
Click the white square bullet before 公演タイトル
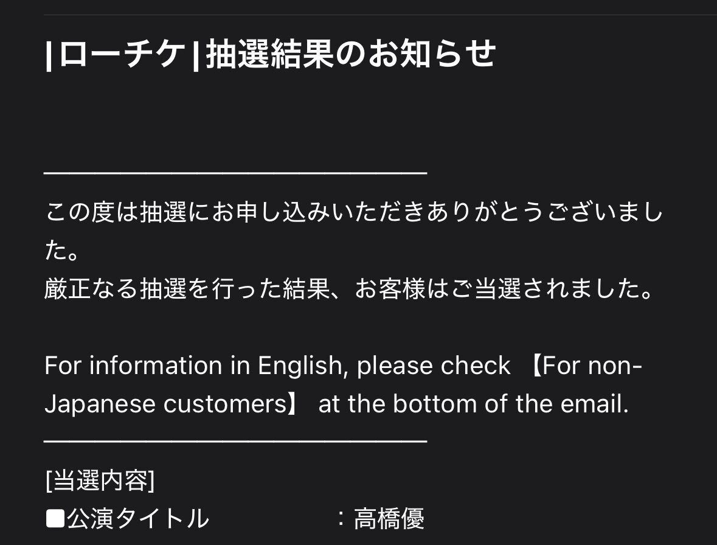[55, 519]
